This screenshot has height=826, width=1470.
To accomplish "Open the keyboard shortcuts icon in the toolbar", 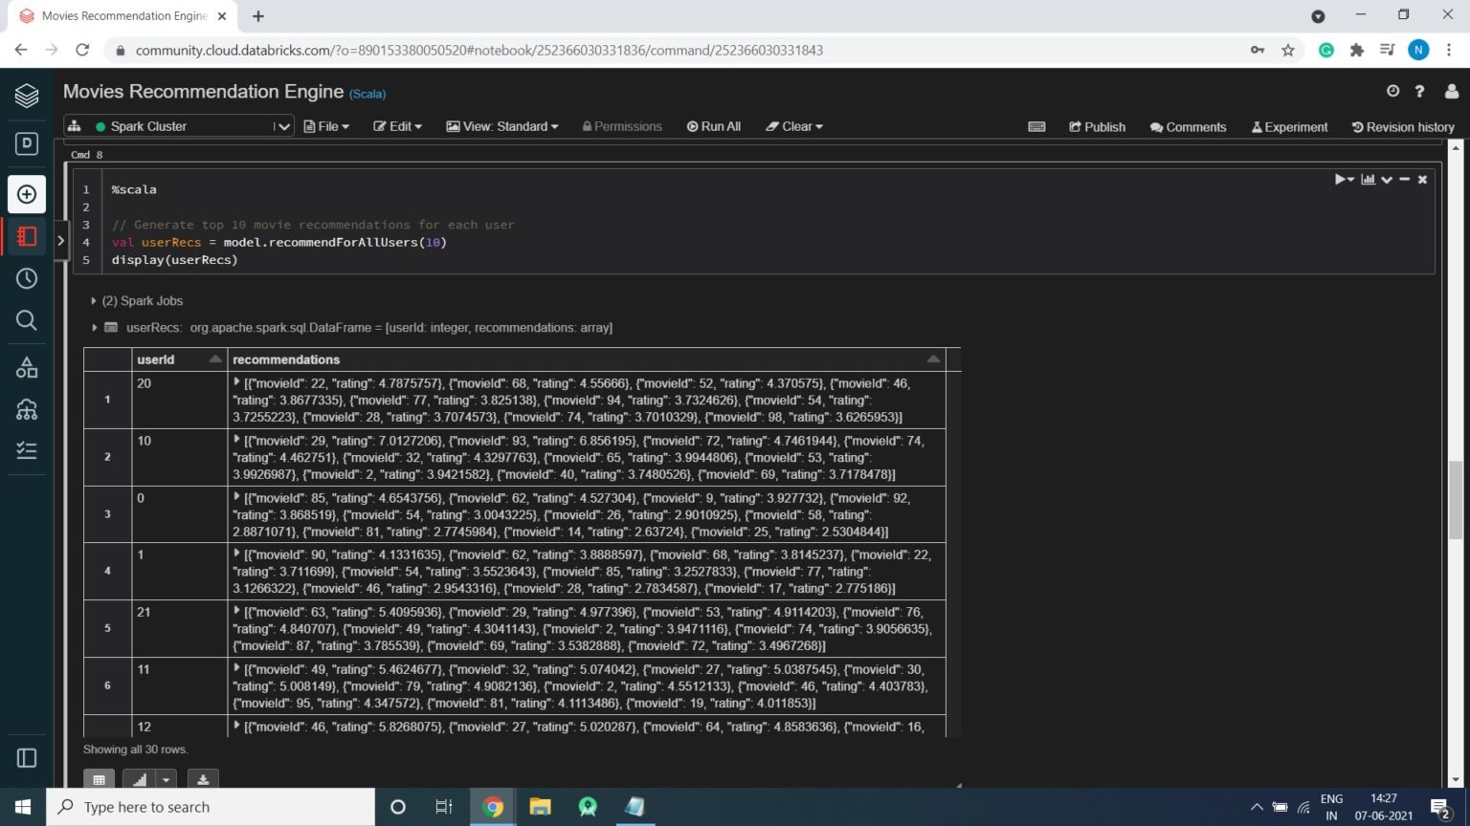I will pyautogui.click(x=1036, y=125).
